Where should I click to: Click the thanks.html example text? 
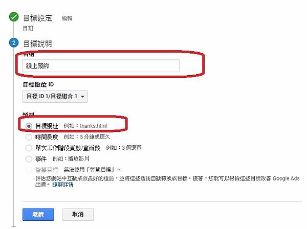94,126
